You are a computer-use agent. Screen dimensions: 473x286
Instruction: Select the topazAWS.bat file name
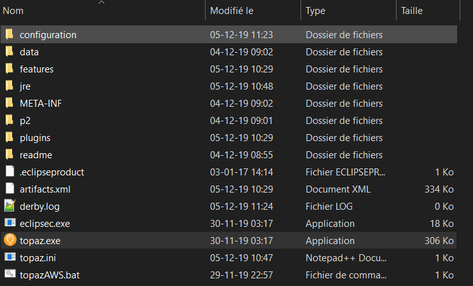(x=50, y=275)
